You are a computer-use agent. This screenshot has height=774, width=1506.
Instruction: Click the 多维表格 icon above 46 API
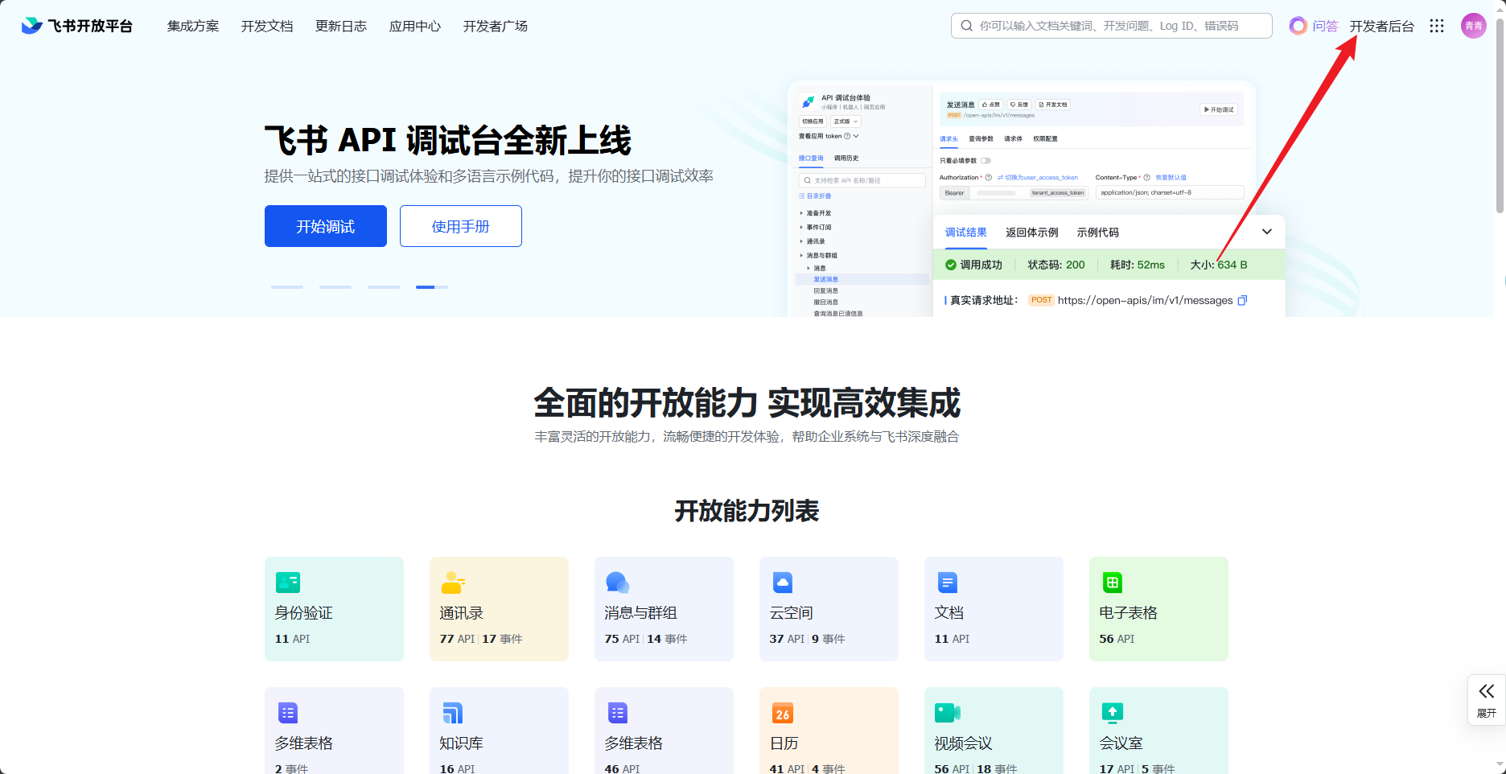click(618, 713)
